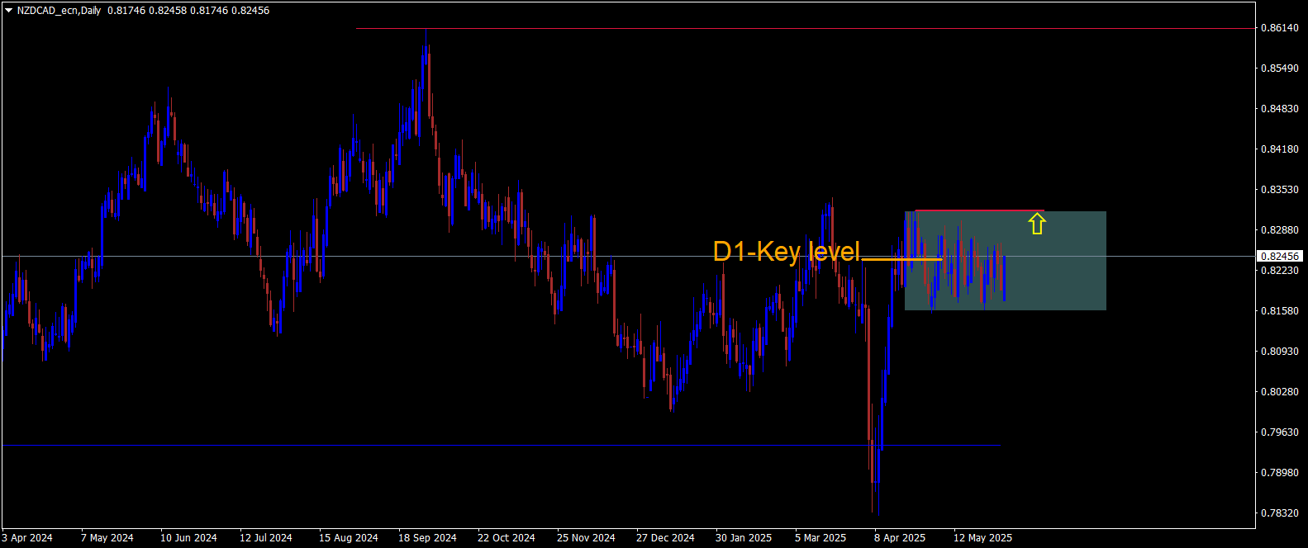Click the 7 May 2024 date label
Screen dimensions: 1308x548
point(107,538)
